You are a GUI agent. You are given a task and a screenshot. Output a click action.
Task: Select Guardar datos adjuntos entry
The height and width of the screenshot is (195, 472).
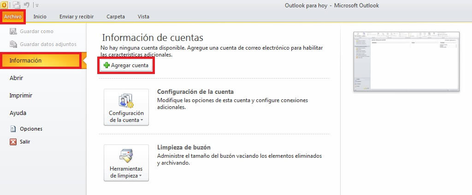coord(48,44)
